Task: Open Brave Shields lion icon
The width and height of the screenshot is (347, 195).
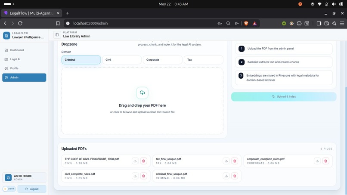Action: pyautogui.click(x=246, y=23)
